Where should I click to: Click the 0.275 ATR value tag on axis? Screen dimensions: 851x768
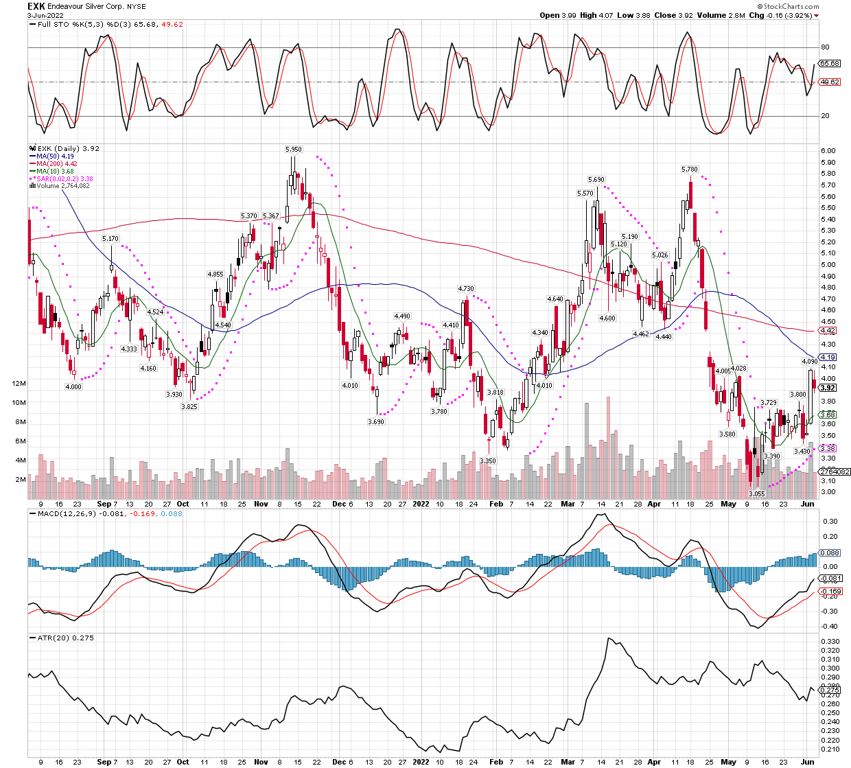point(830,690)
